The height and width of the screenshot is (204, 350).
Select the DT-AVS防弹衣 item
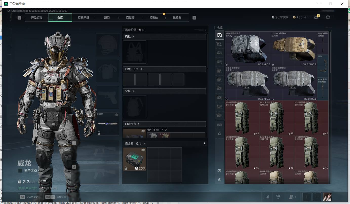294,49
